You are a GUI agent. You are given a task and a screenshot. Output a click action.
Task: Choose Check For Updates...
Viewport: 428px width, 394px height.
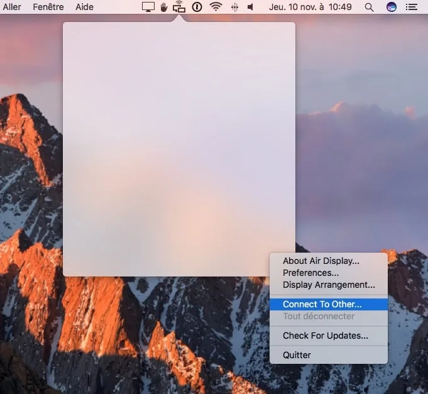pyautogui.click(x=329, y=336)
